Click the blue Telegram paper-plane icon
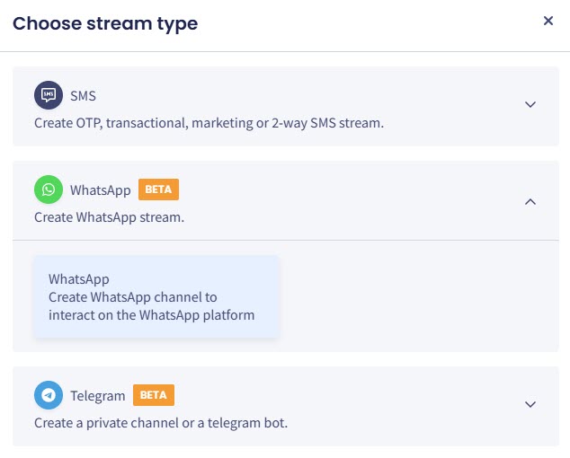Screen dimensions: 570x458 49,395
